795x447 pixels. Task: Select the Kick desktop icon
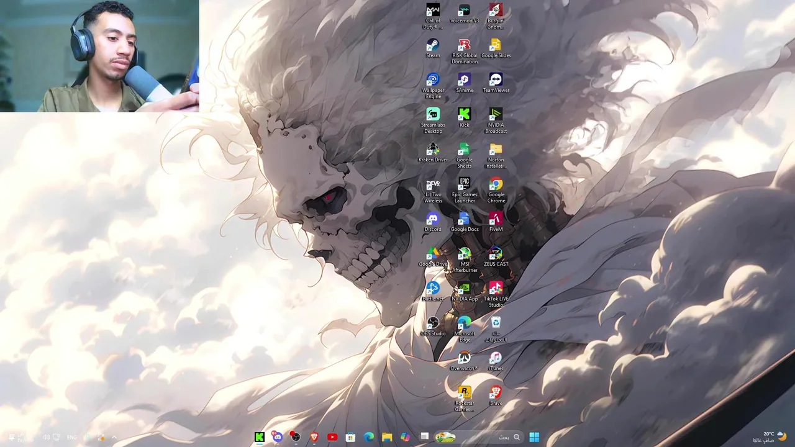[465, 118]
